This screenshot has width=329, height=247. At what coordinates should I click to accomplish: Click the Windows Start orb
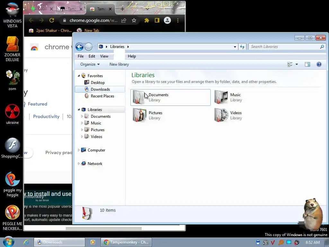[9, 242]
